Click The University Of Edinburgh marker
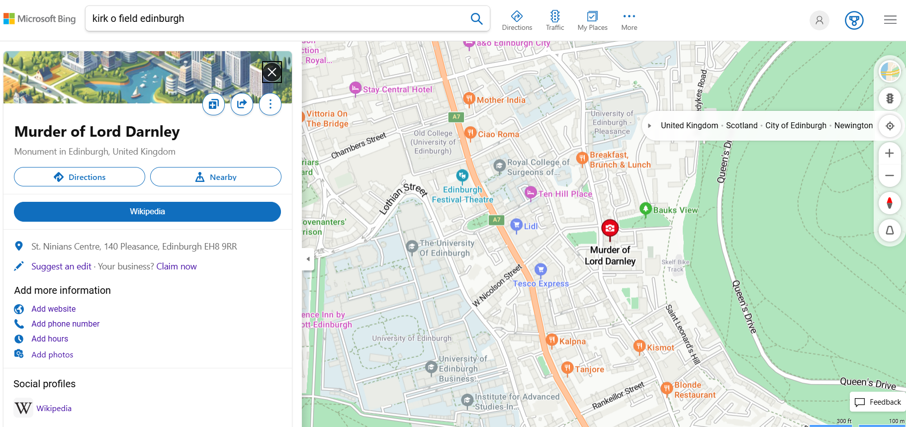The image size is (906, 427). tap(412, 247)
